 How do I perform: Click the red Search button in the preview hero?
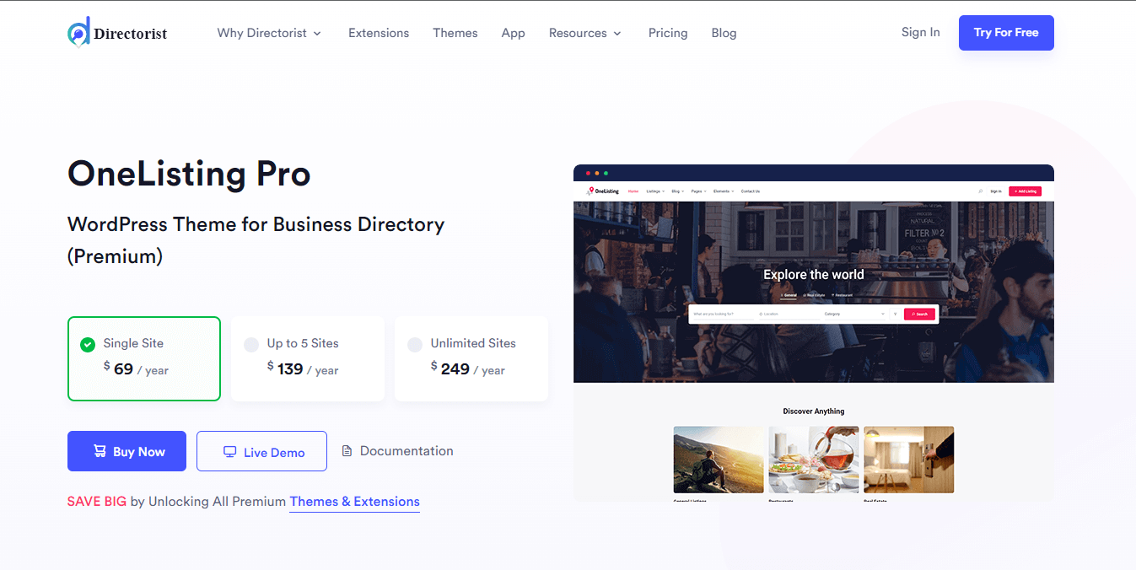click(920, 314)
